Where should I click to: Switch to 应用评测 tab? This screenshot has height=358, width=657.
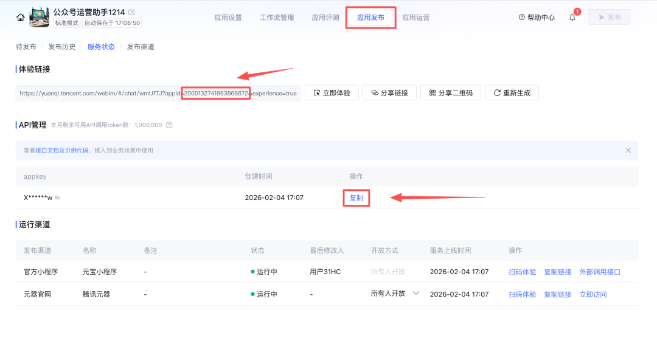pos(325,18)
